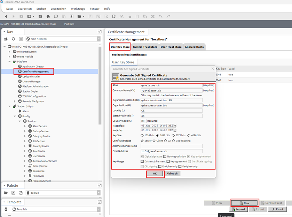292x217 pixels.
Task: Open backup palette dropdown
Action: coord(98,193)
